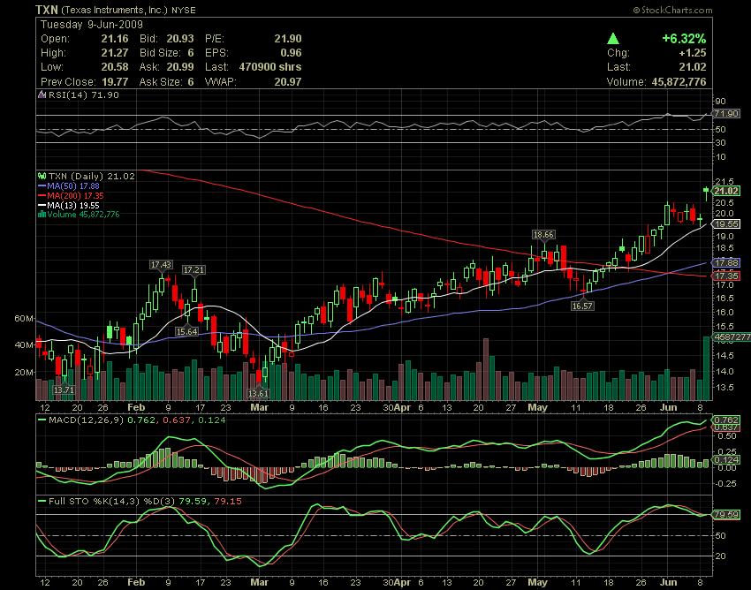Click the 17.21 peak price label
The height and width of the screenshot is (590, 751).
point(193,270)
